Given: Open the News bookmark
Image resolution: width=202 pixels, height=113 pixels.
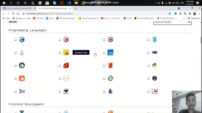Looking at the screenshot, I should tap(50, 18).
